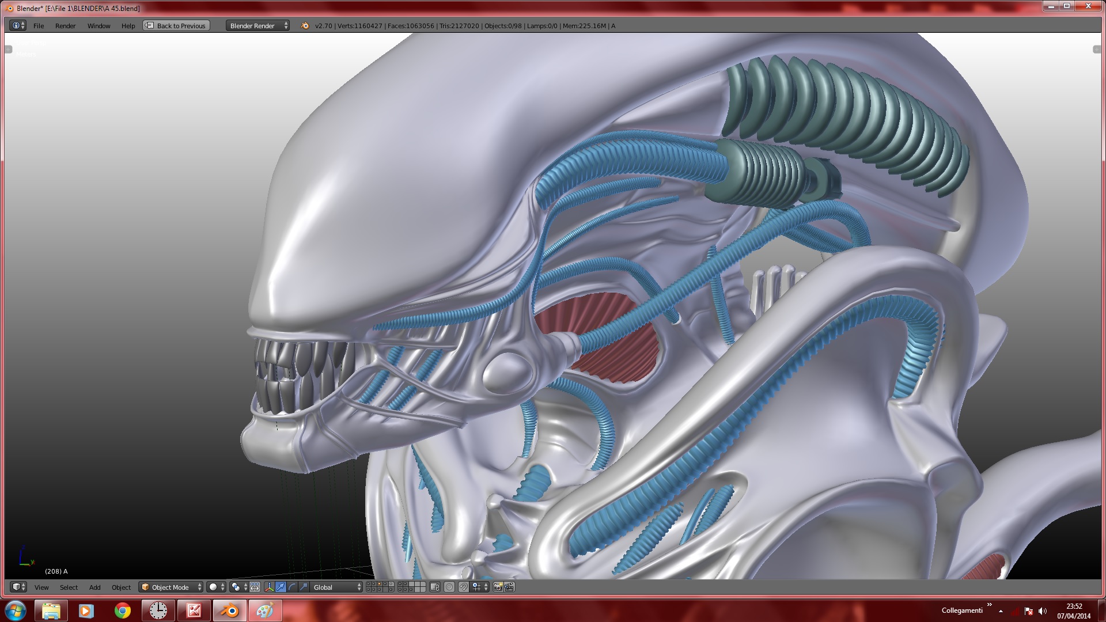
Task: Click the upper-right region split corner widget
Action: 1097,50
